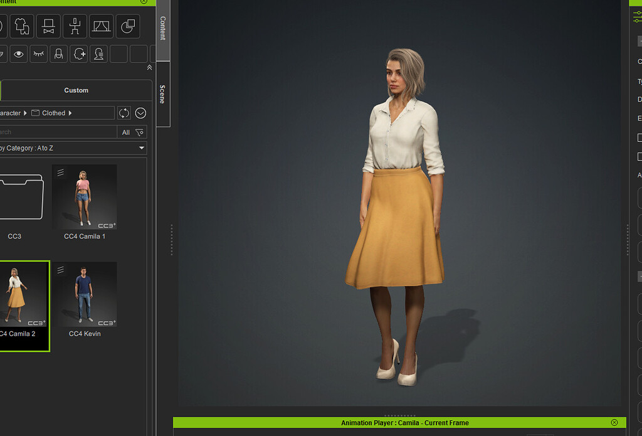Expand the Clothed breadcrumb arrow
The image size is (642, 436).
point(70,113)
